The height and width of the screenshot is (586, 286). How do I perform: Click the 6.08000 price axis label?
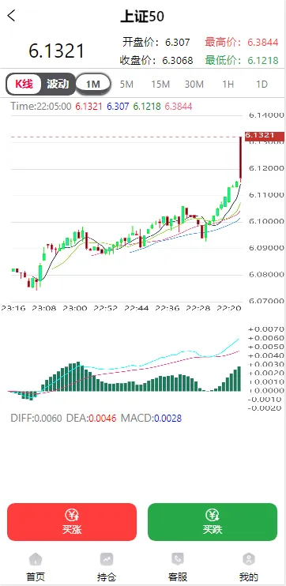[266, 274]
